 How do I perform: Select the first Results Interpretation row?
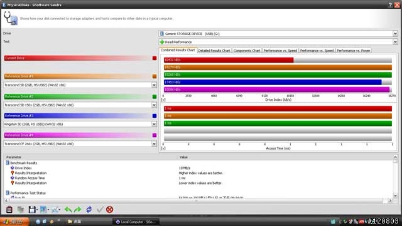pos(198,173)
